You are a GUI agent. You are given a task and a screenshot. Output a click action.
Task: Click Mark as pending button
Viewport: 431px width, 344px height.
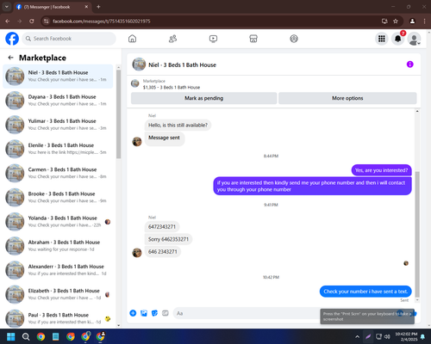[203, 98]
